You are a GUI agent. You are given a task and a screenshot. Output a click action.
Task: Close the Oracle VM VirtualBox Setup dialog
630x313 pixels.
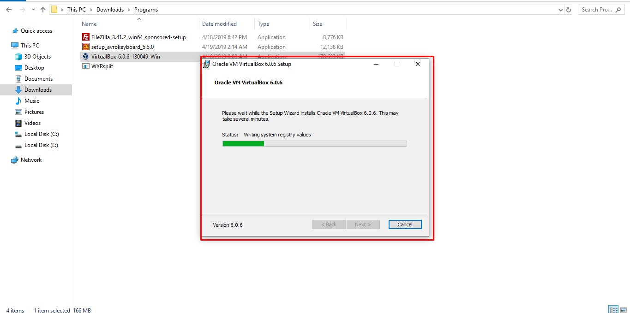tap(418, 64)
